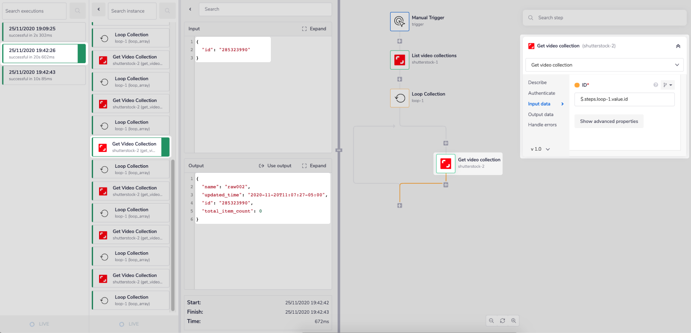Click the reset view icon between the zoom controls
The width and height of the screenshot is (691, 333).
502,321
